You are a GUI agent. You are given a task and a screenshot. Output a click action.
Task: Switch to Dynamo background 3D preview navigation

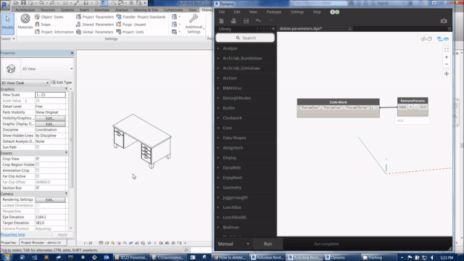coord(426,39)
